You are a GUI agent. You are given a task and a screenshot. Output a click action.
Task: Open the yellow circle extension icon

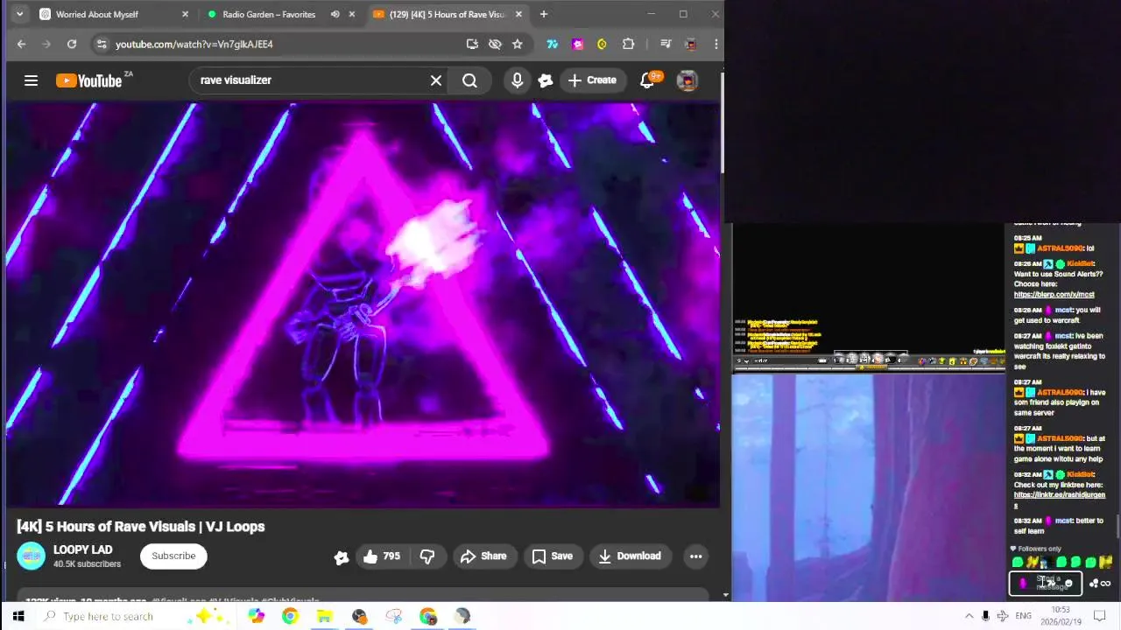(x=602, y=44)
